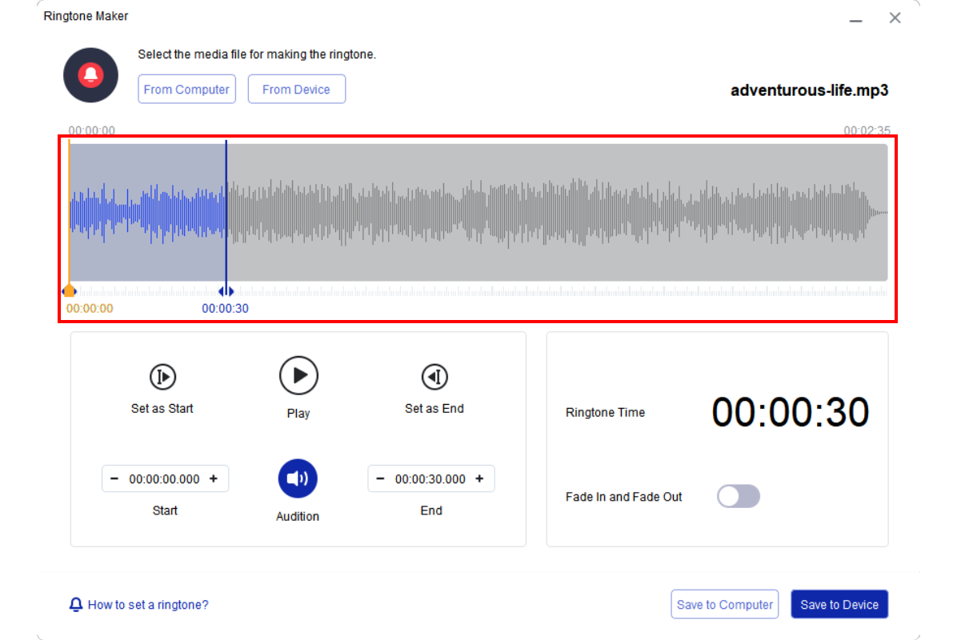Image resolution: width=957 pixels, height=640 pixels.
Task: Increase Start time with plus button
Action: click(x=214, y=479)
